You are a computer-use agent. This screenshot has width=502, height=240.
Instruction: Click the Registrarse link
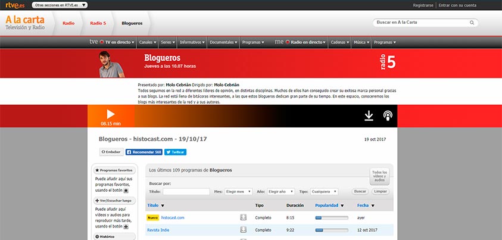point(423,5)
